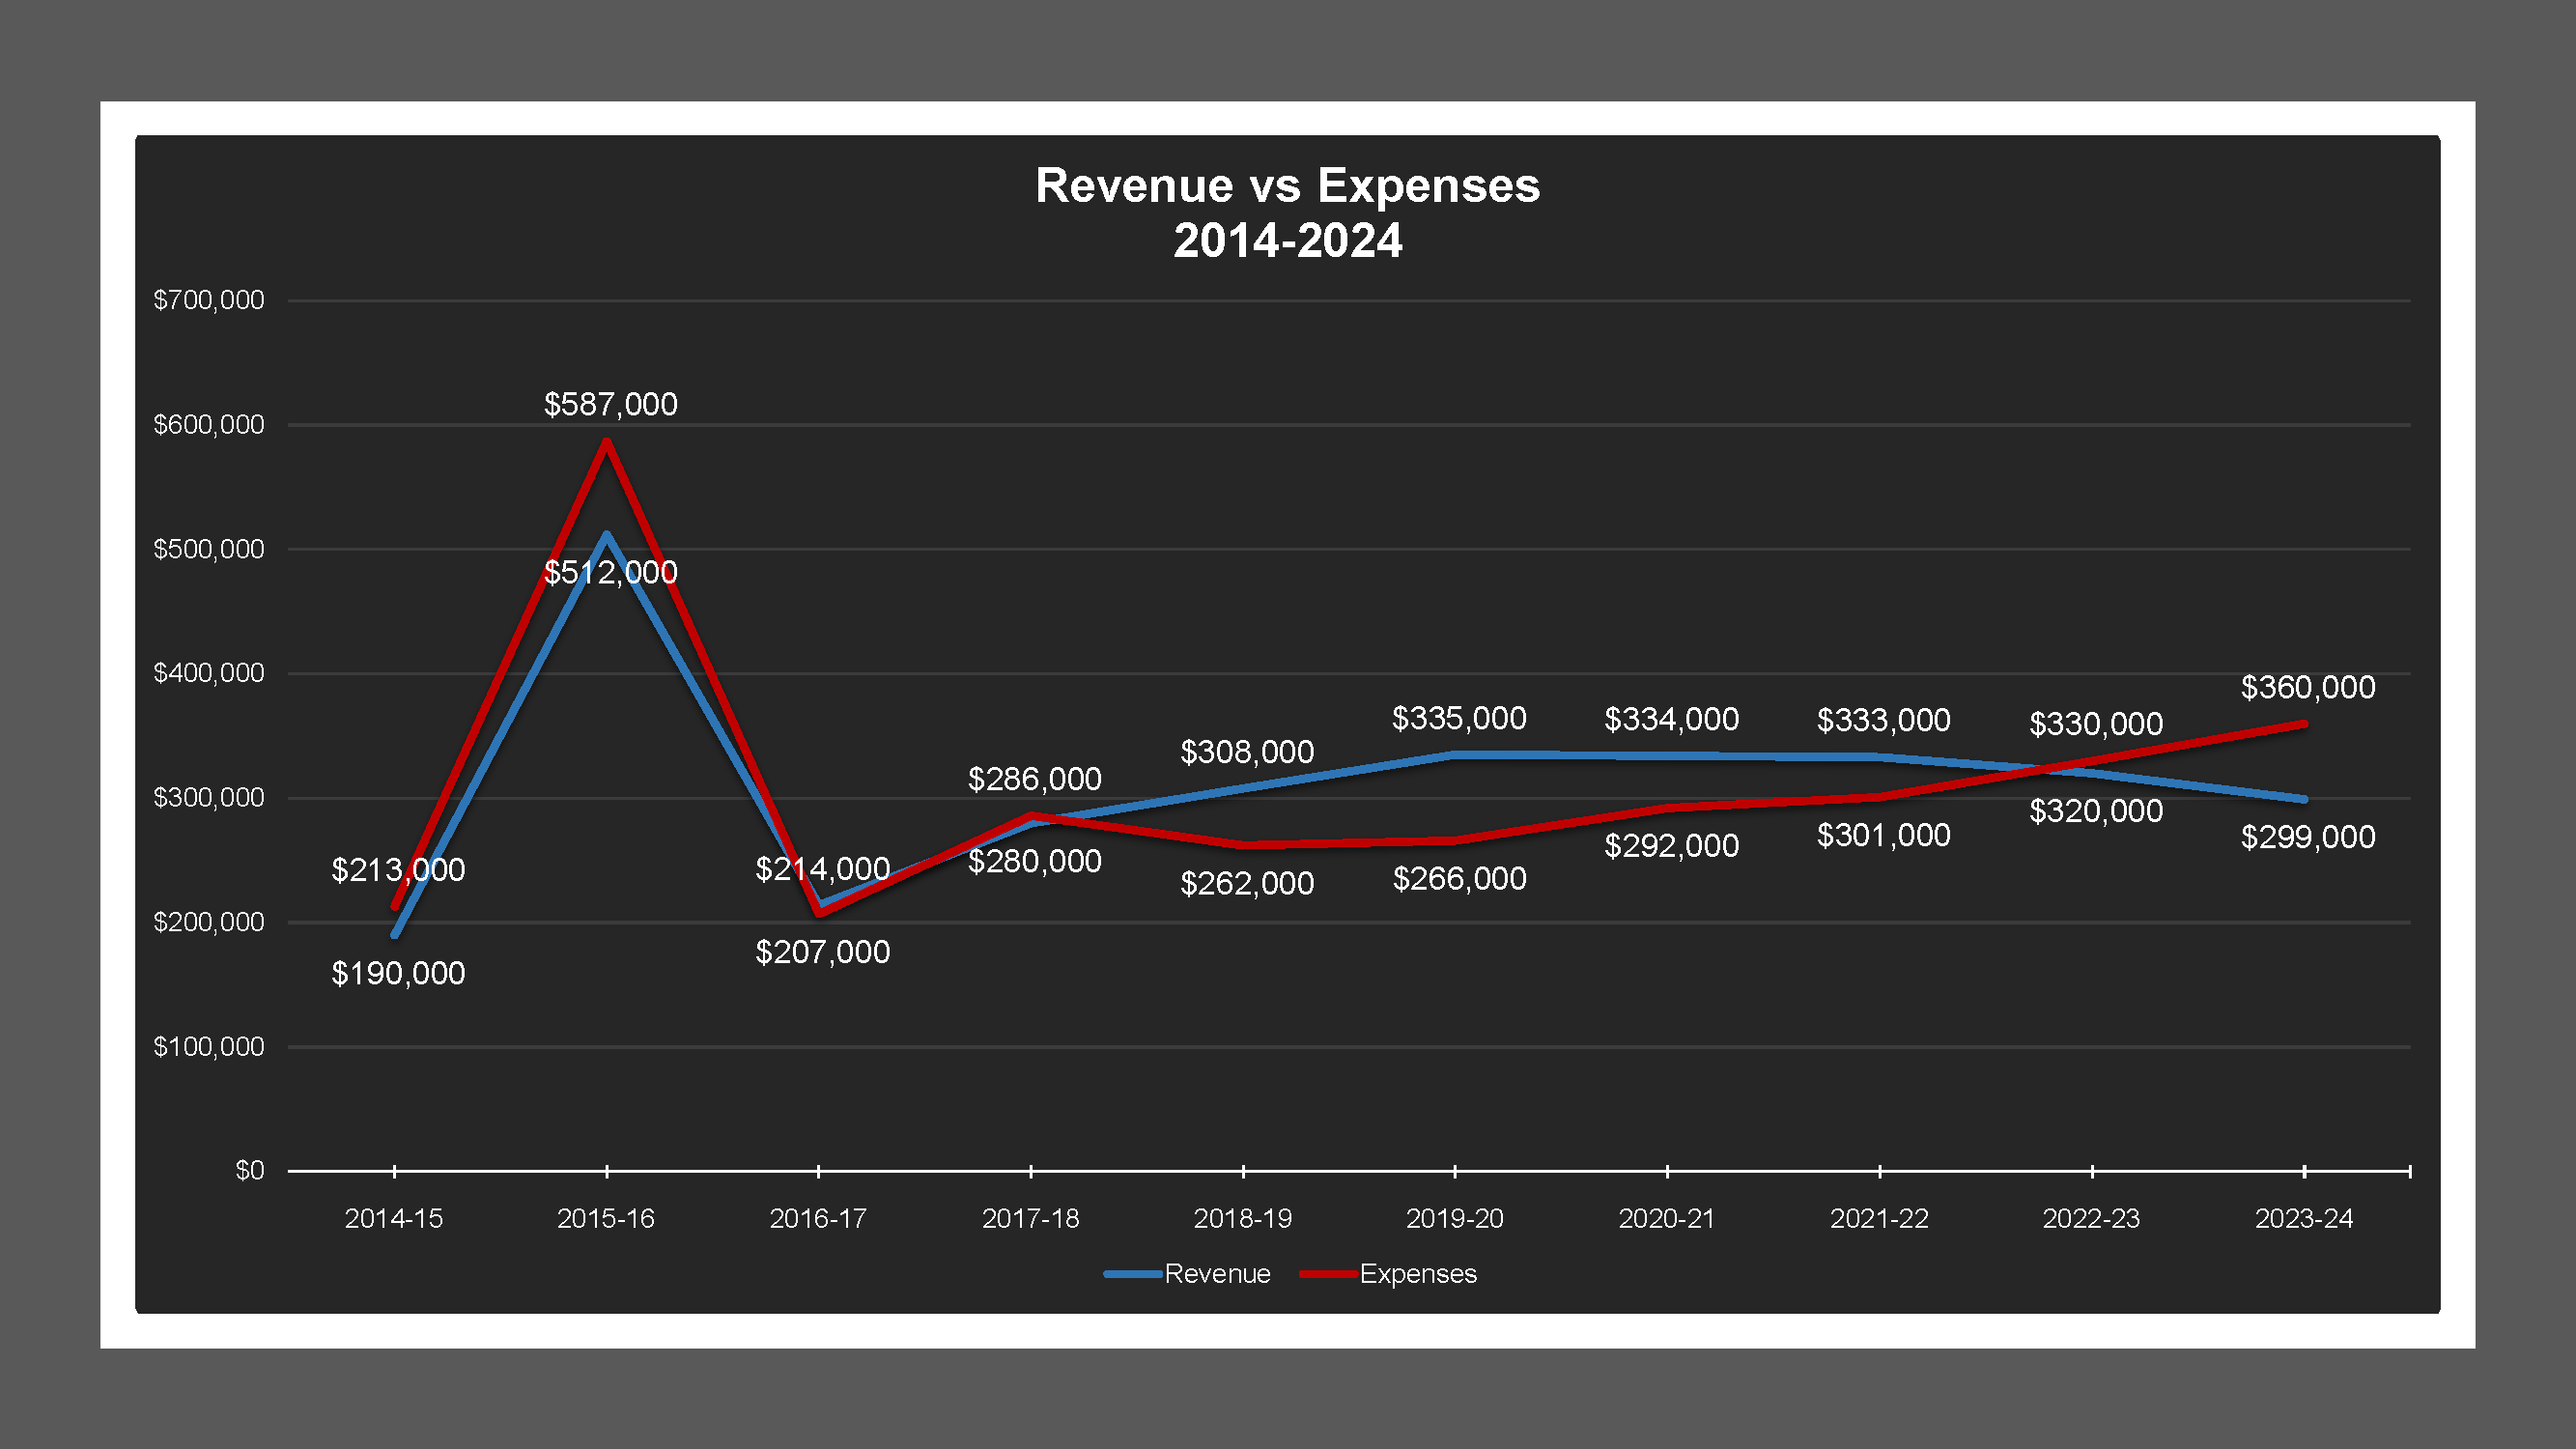
Task: Click the $0 y-axis label
Action: coord(250,1171)
